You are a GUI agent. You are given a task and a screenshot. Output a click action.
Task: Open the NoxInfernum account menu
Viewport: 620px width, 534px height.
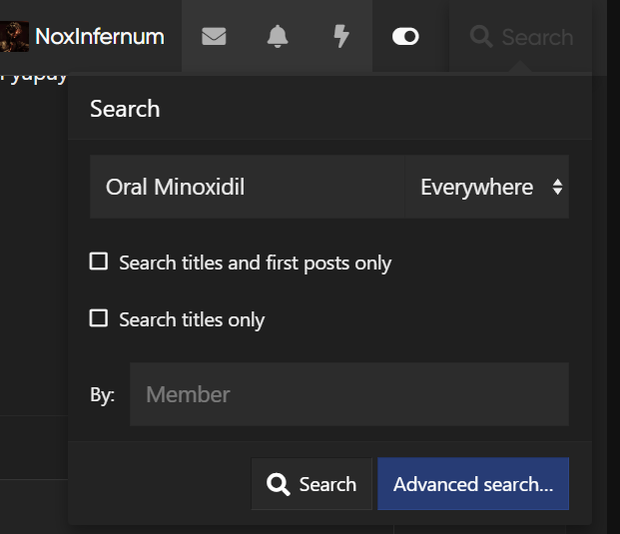(x=100, y=37)
